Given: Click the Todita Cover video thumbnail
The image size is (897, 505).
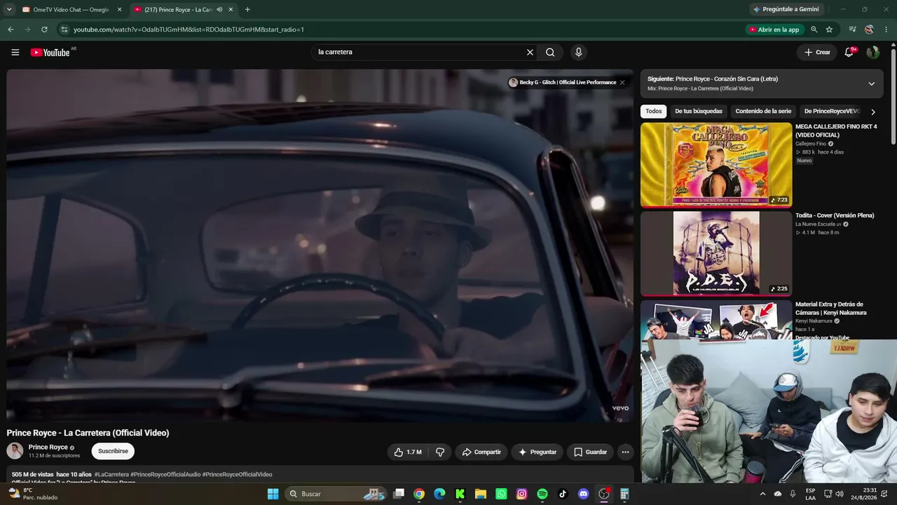Looking at the screenshot, I should click(716, 253).
